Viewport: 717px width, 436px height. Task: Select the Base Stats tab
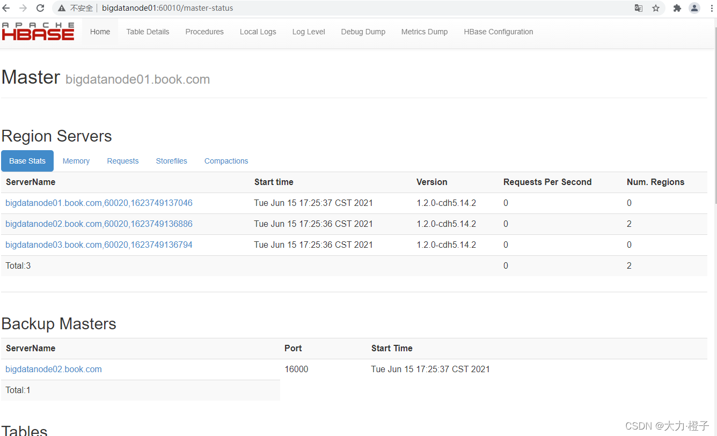(27, 161)
